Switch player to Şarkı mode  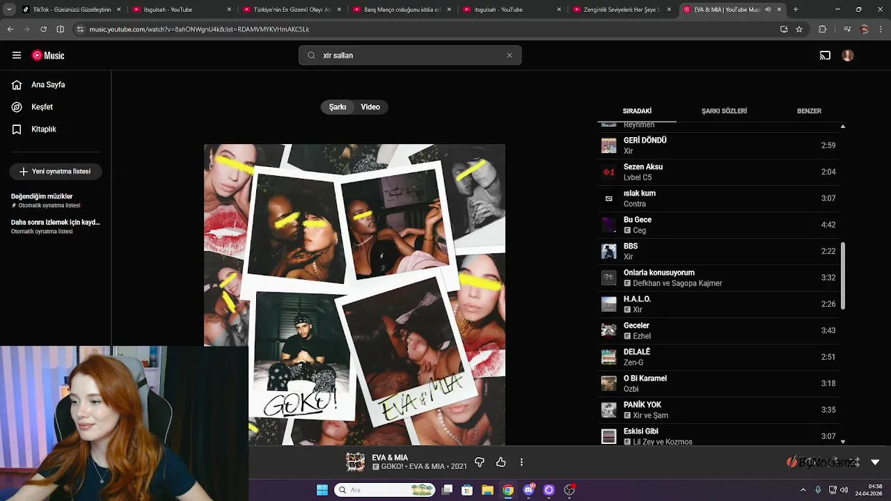[x=338, y=107]
